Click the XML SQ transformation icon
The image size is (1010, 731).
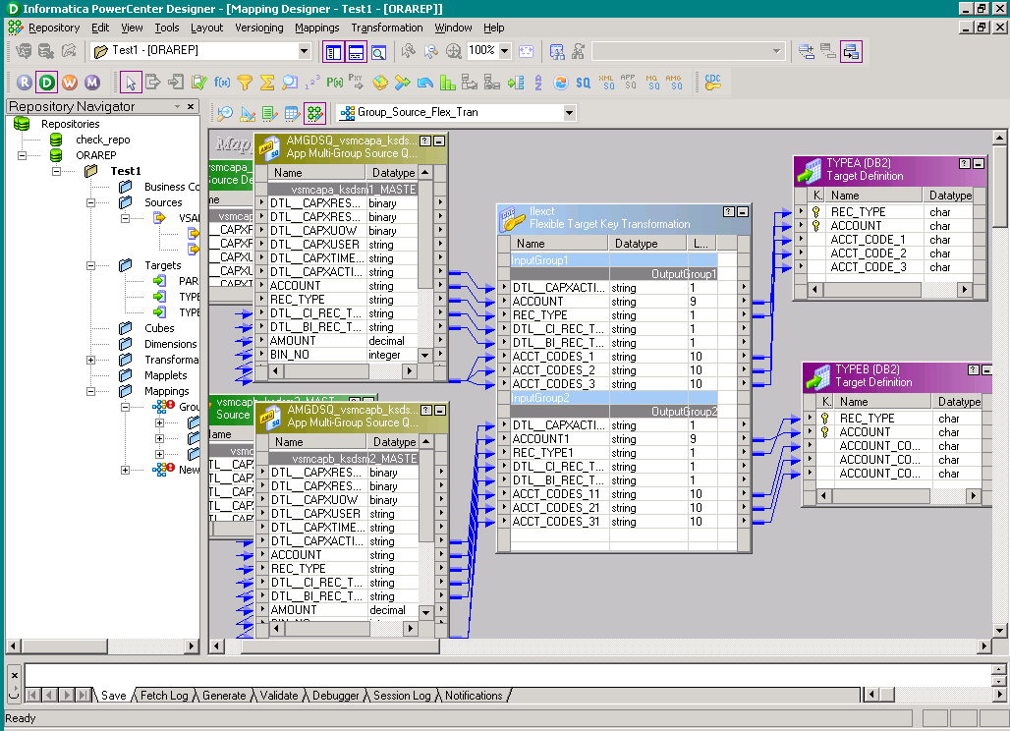tap(607, 82)
